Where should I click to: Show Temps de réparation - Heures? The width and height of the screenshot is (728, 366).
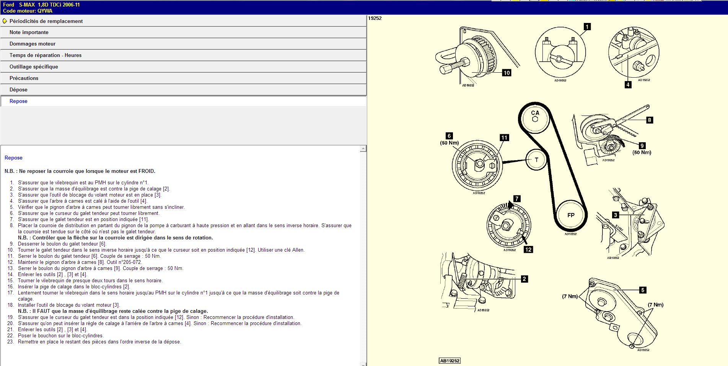tap(46, 55)
